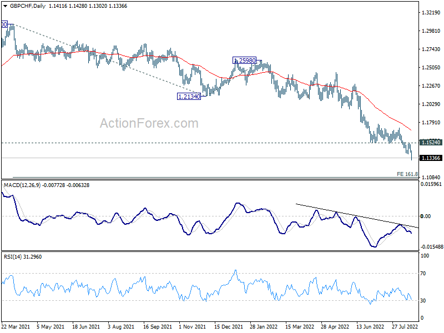Open the GBPCHF chart dropdown arrow

[6, 6]
